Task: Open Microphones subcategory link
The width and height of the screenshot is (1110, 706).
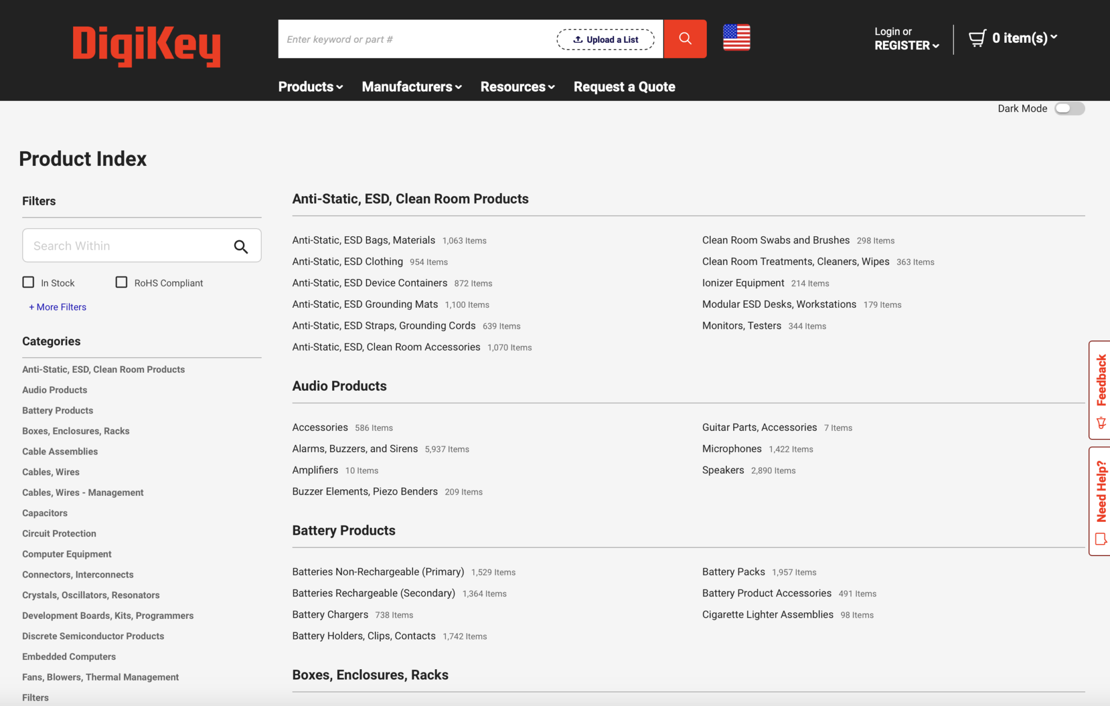Action: tap(732, 449)
